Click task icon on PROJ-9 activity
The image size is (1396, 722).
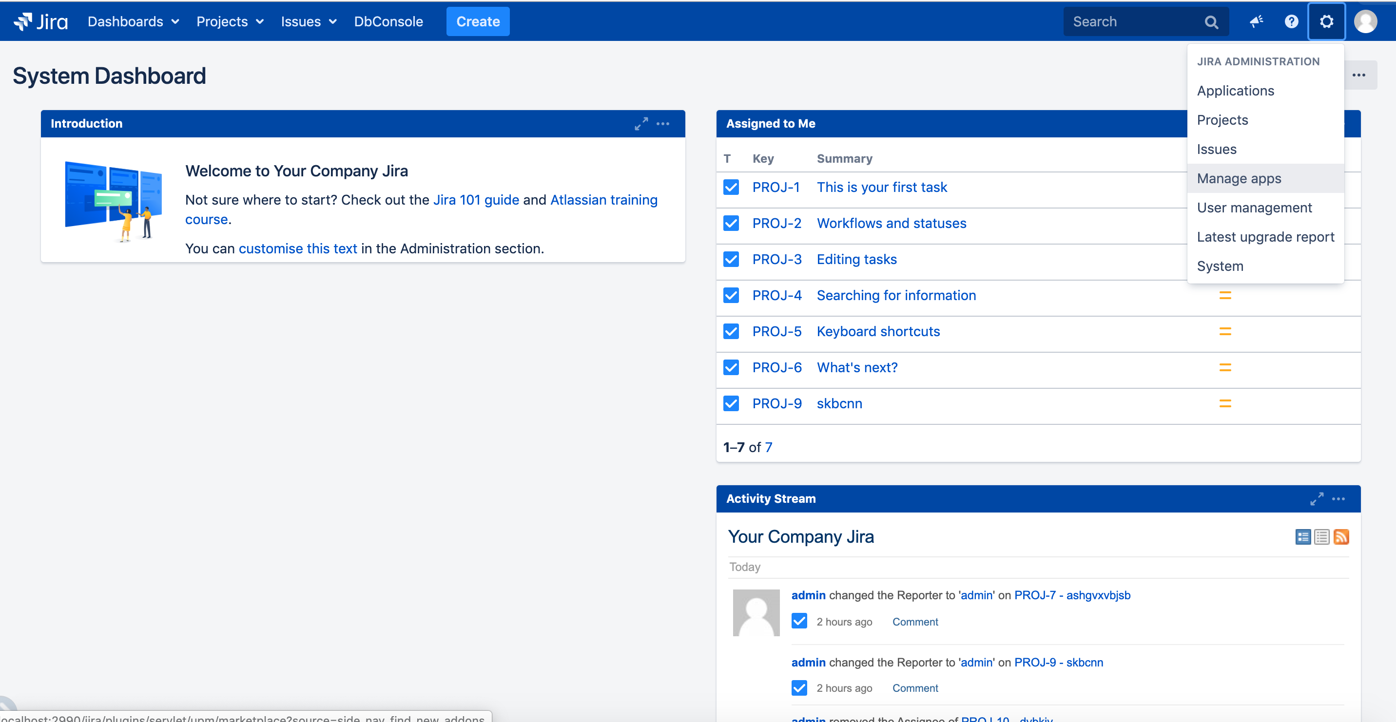[799, 688]
